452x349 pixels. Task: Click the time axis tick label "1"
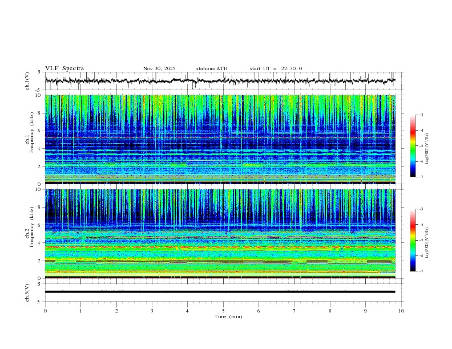[x=80, y=311]
